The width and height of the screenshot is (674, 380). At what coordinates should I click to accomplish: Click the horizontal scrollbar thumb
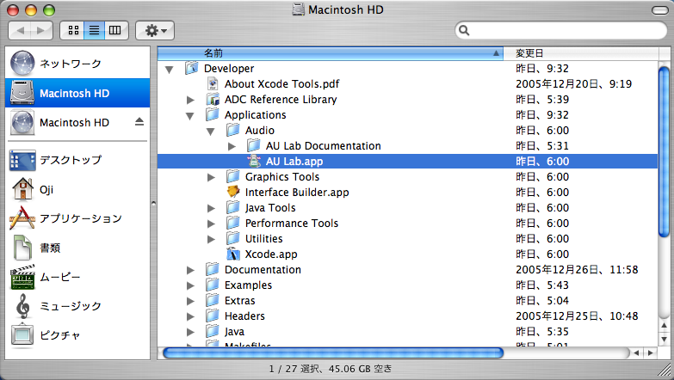pos(333,353)
